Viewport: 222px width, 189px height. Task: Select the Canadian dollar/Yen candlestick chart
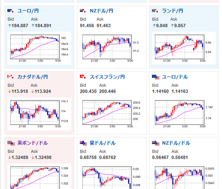[x=39, y=114]
